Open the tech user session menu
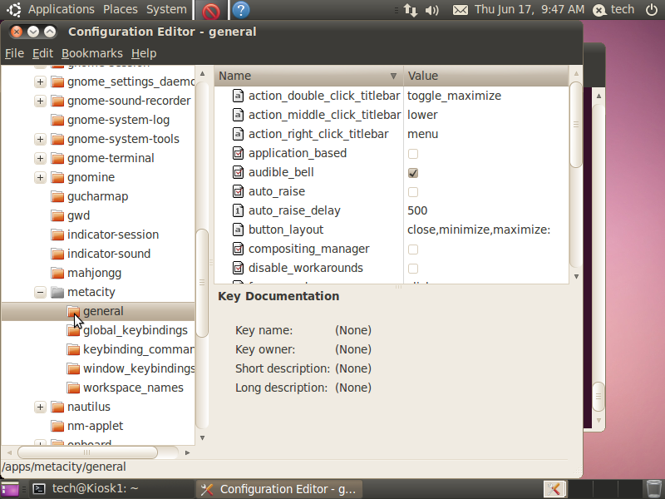Screen dimensions: 665x499 point(613,9)
